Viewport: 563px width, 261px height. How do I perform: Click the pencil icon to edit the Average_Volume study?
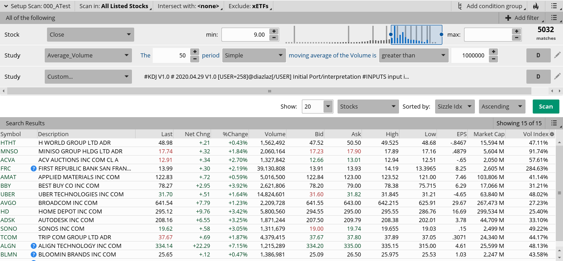tap(558, 55)
